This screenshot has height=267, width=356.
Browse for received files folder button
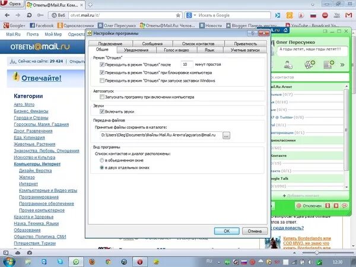[226, 135]
